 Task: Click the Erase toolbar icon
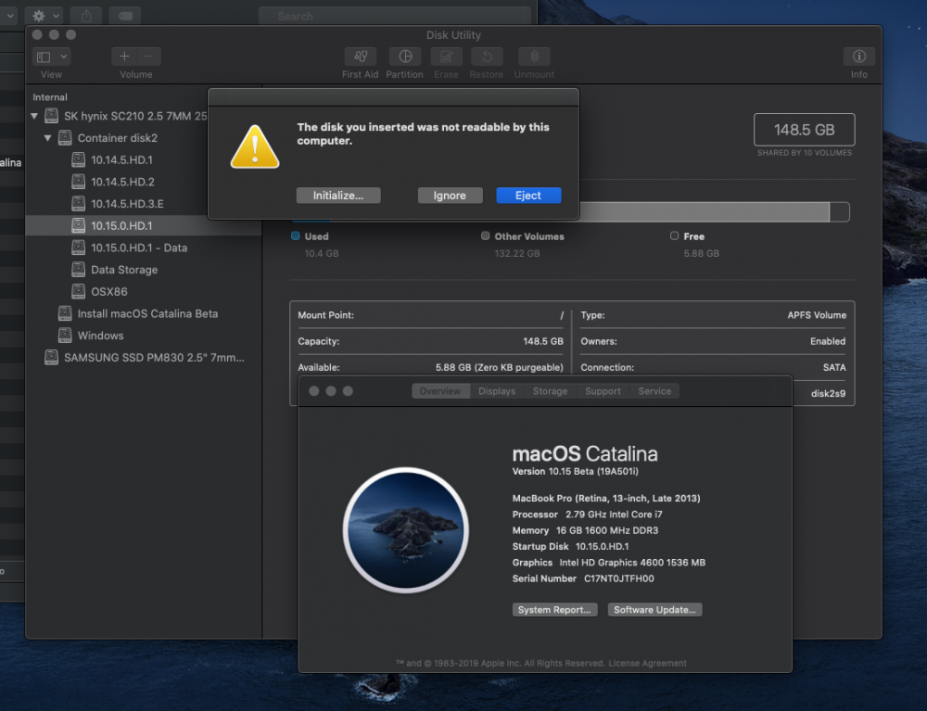(447, 57)
